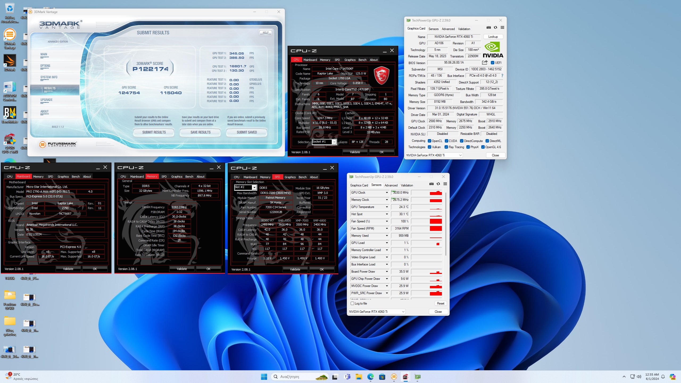The image size is (681, 383).
Task: Click the CPU-Z taskbar icon
Action: pos(406,377)
